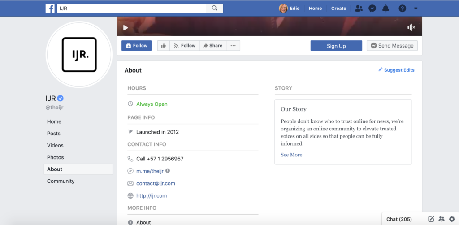
Task: Click the search magnifier button
Action: 215,8
